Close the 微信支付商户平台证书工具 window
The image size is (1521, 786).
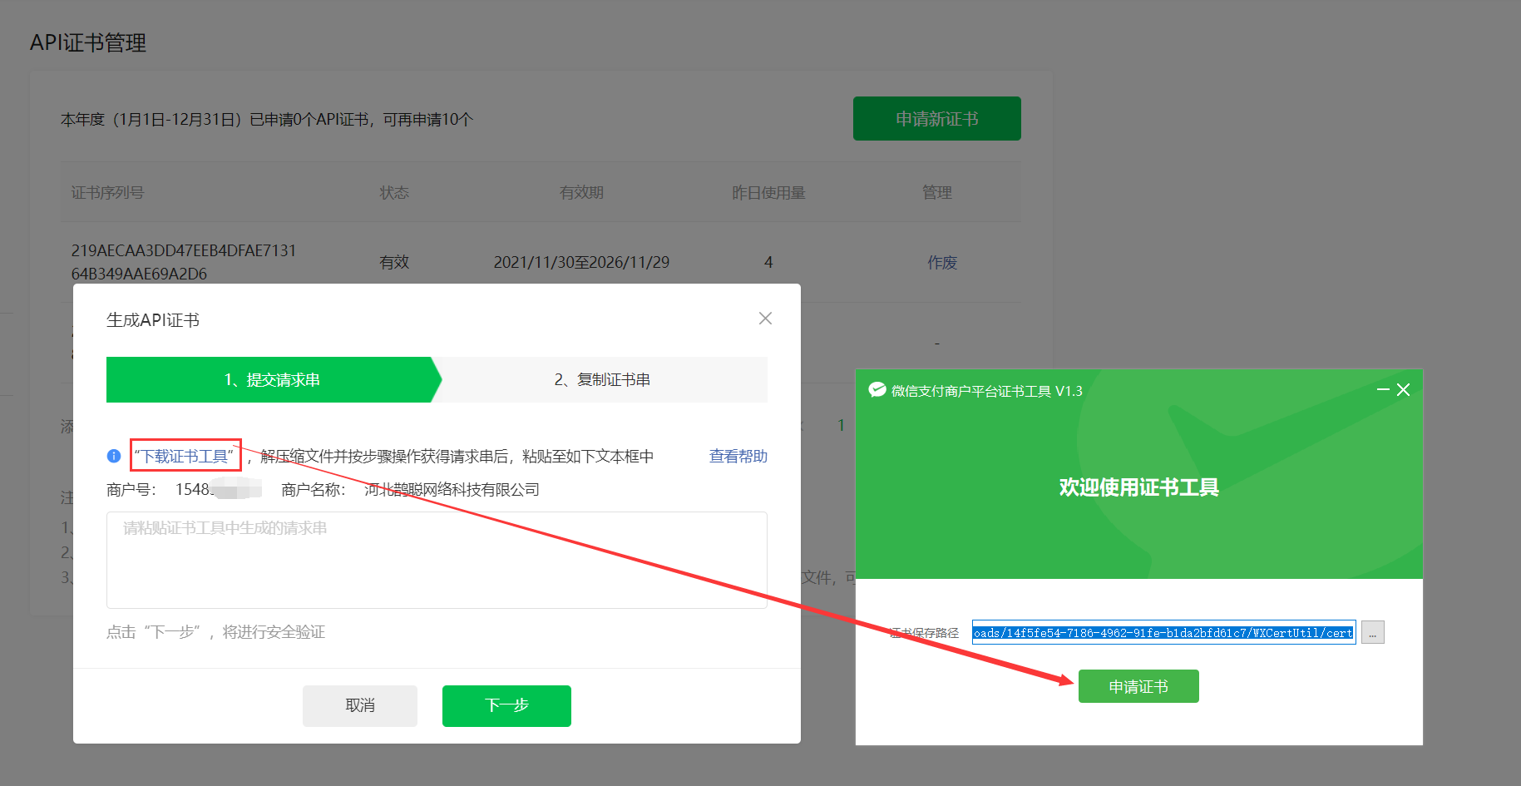[1403, 389]
